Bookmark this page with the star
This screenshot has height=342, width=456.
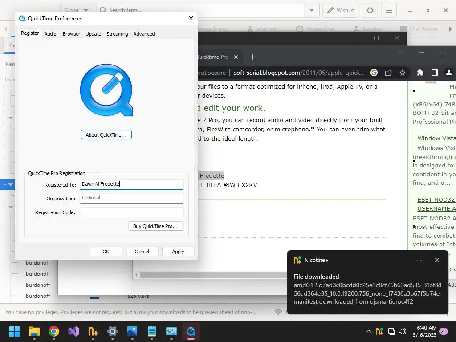403,73
